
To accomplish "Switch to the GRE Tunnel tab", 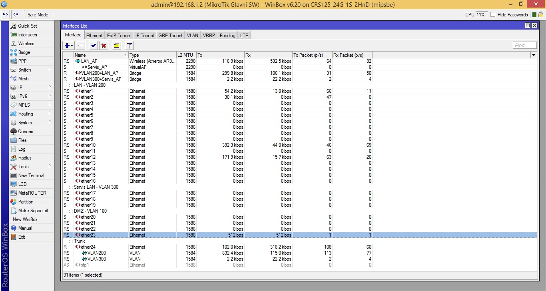I will 170,35.
